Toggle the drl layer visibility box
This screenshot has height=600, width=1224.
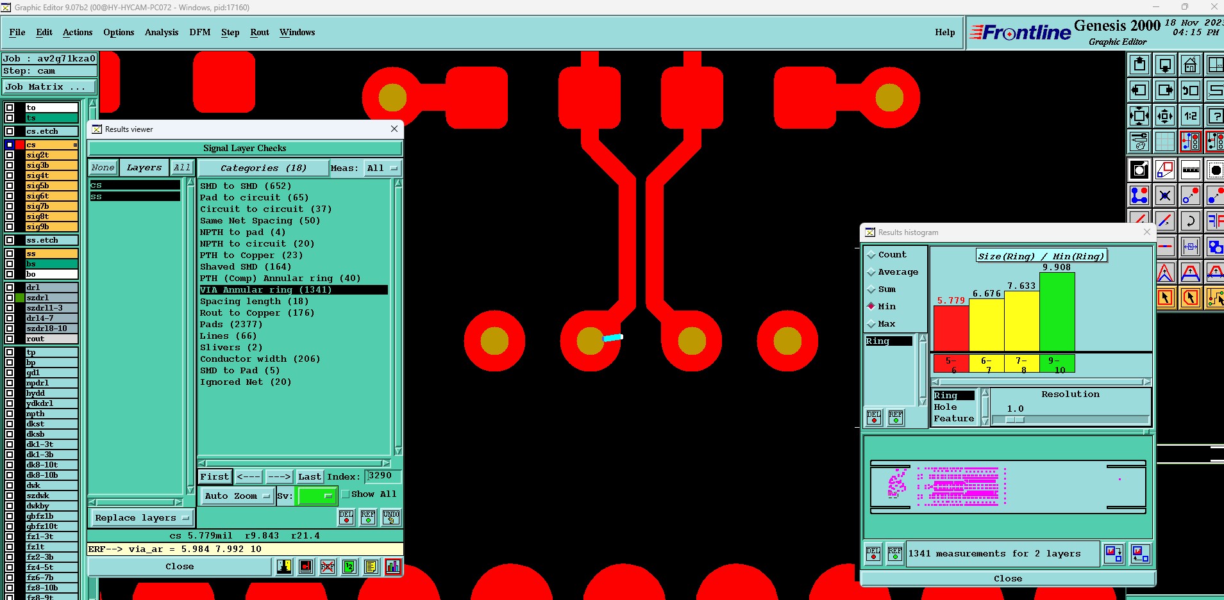(10, 288)
